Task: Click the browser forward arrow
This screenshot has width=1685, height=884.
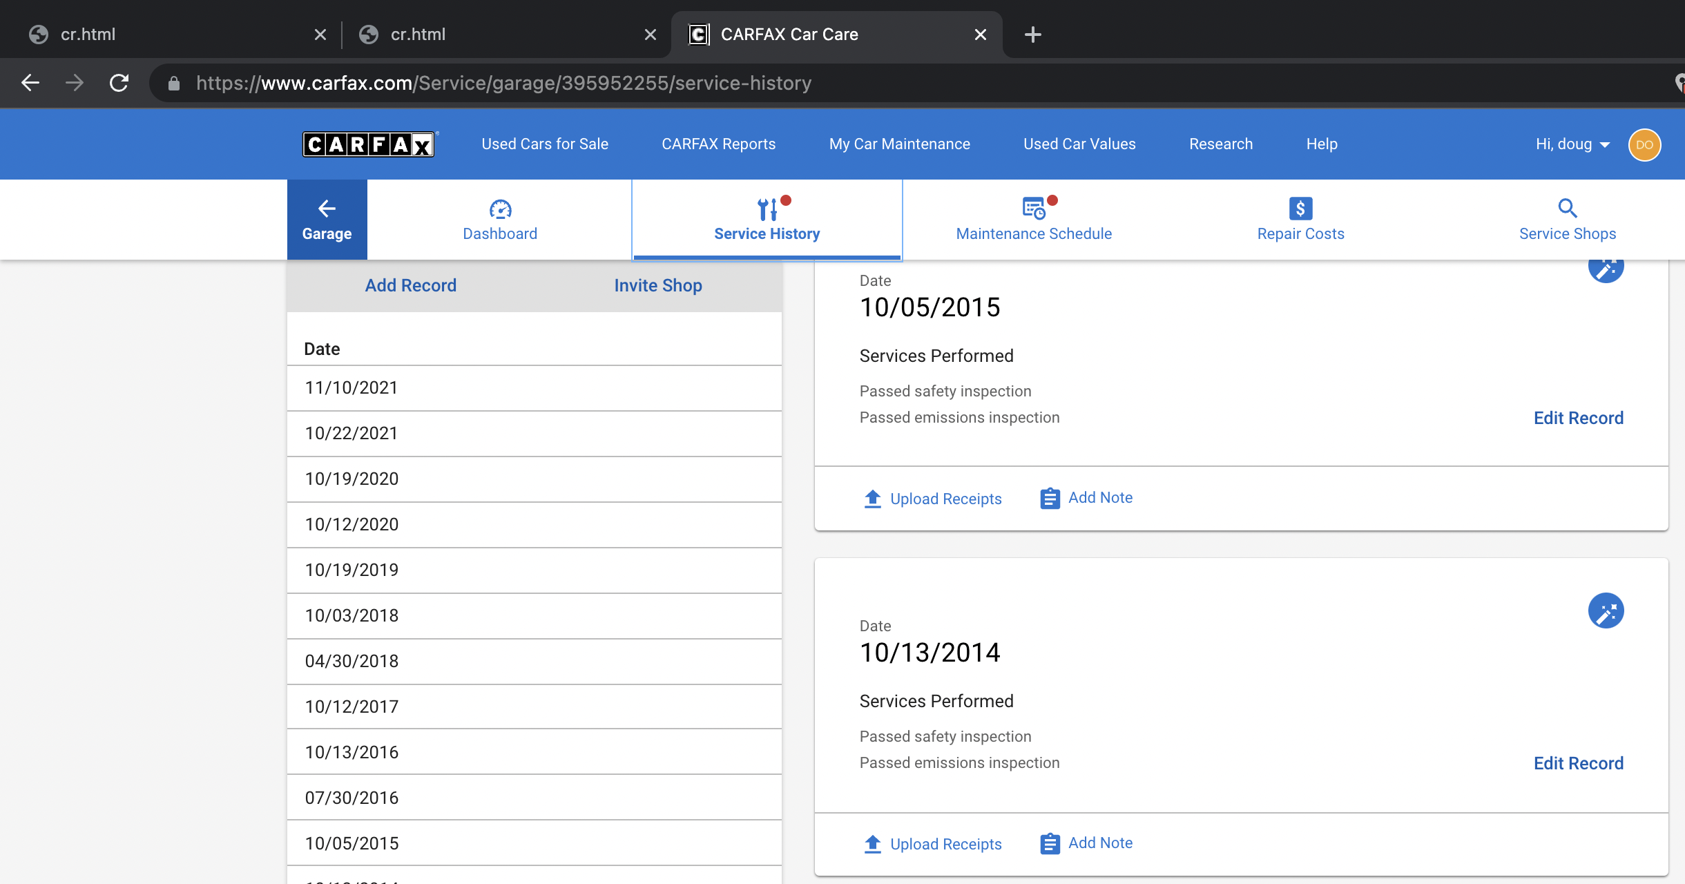Action: [75, 83]
